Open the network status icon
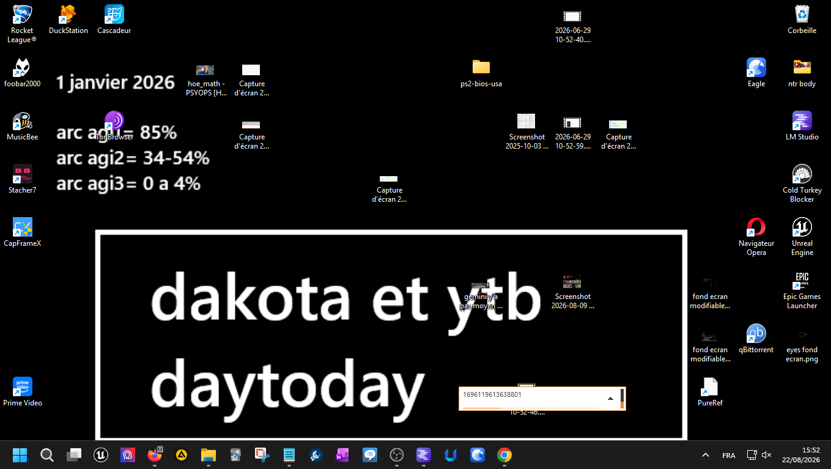The width and height of the screenshot is (831, 469). tap(752, 455)
